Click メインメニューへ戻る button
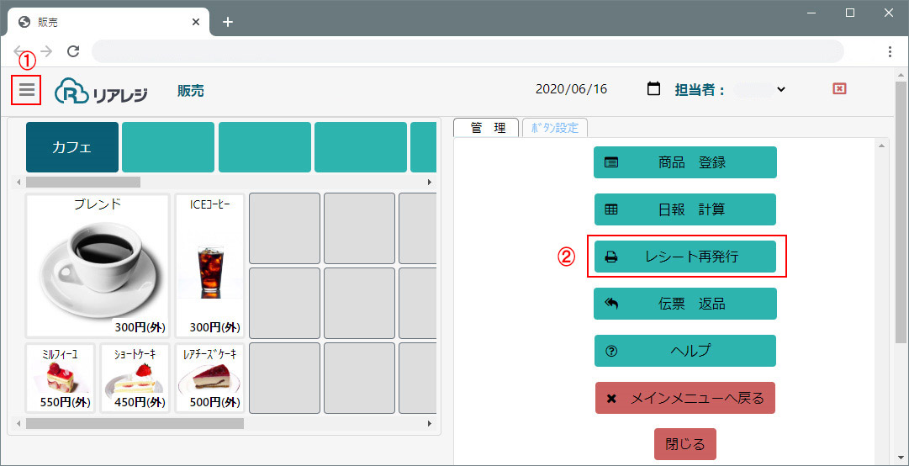 (685, 398)
